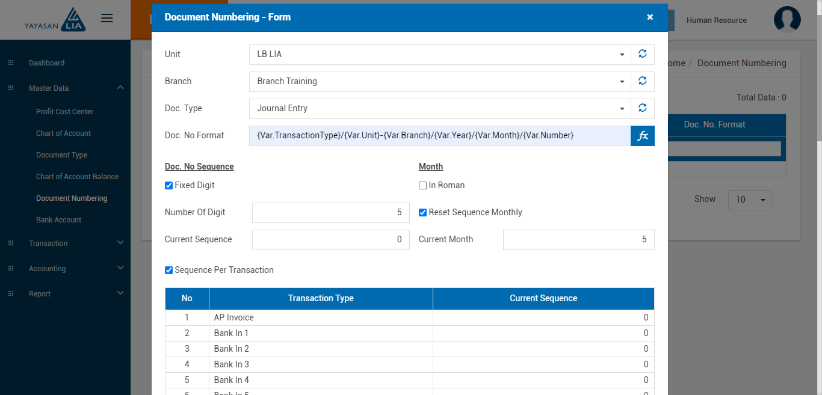
Task: Click the Number Of Digit input field
Action: (x=330, y=213)
